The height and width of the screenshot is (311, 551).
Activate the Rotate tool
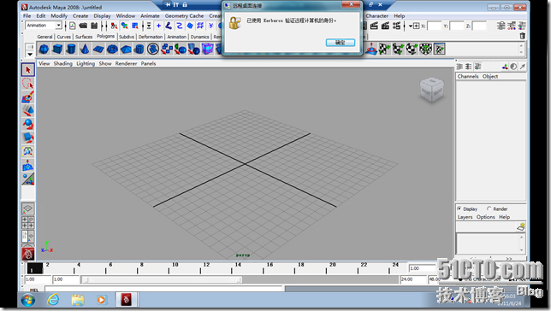pyautogui.click(x=28, y=124)
